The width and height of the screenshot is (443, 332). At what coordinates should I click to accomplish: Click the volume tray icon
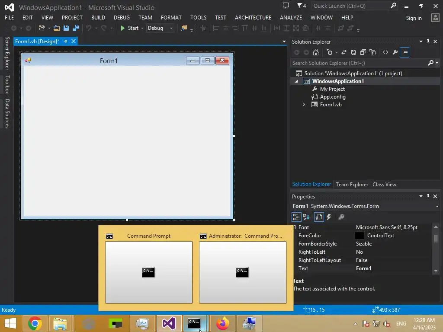click(387, 324)
